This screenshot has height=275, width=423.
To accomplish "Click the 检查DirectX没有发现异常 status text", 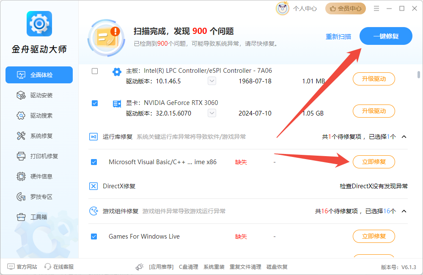I will coord(374,186).
